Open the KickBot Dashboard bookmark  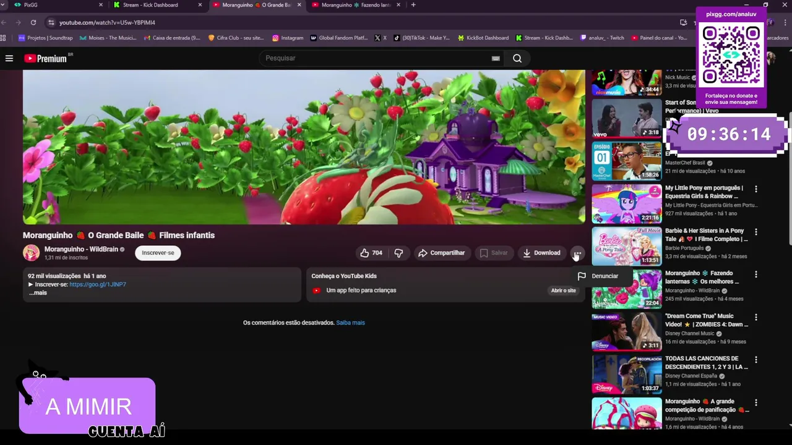[x=483, y=38]
